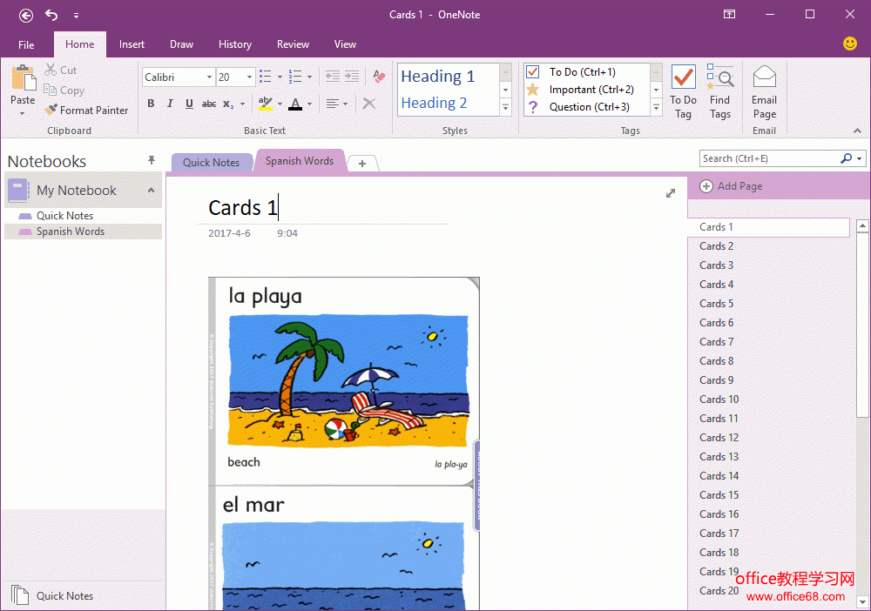
Task: Open the File menu
Action: point(26,45)
